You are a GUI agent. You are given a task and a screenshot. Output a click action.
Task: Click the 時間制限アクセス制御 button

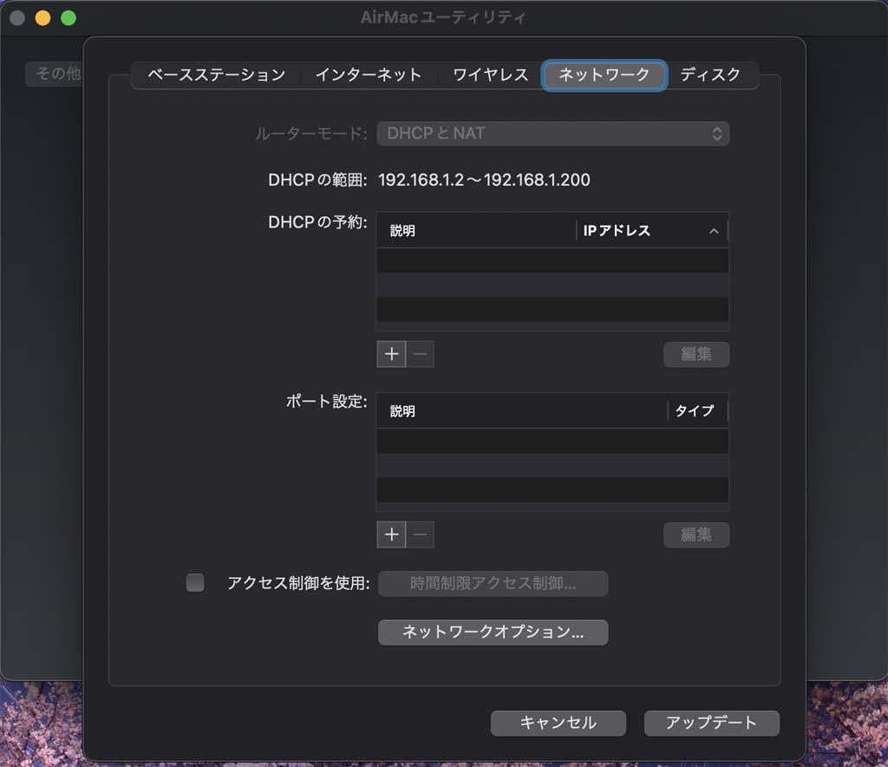(x=493, y=583)
